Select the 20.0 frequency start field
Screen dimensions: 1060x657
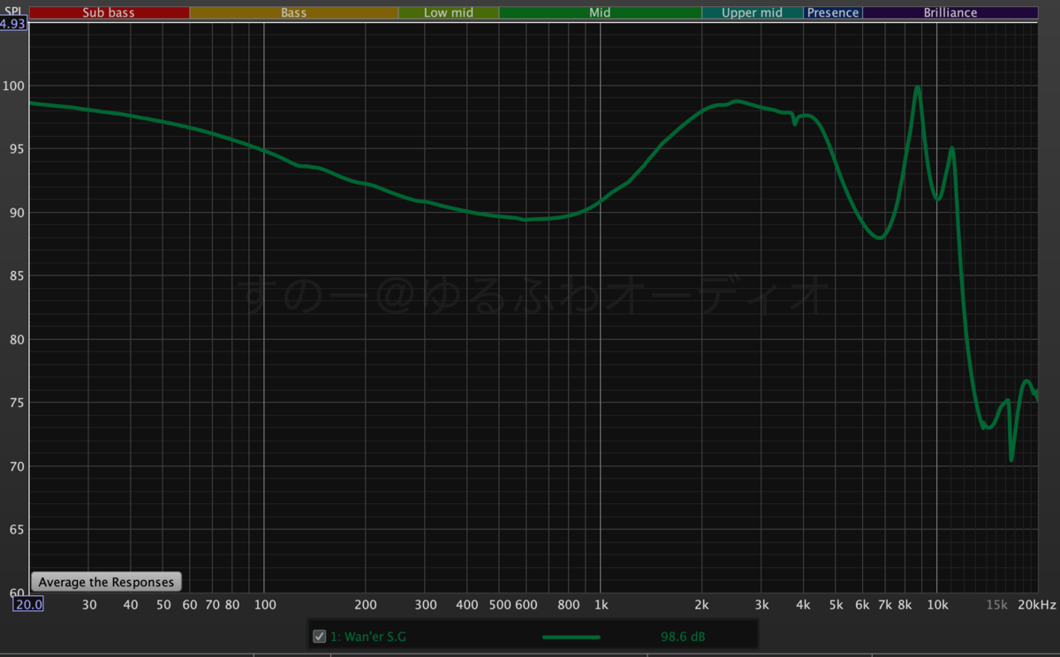pos(27,605)
